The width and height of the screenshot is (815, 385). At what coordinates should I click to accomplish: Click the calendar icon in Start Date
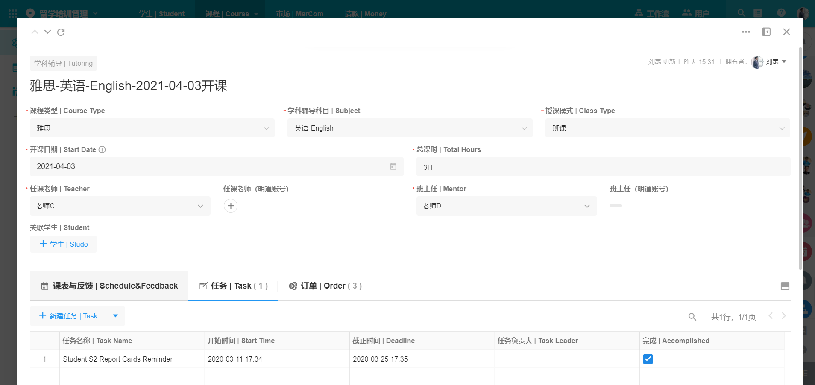[x=393, y=166]
